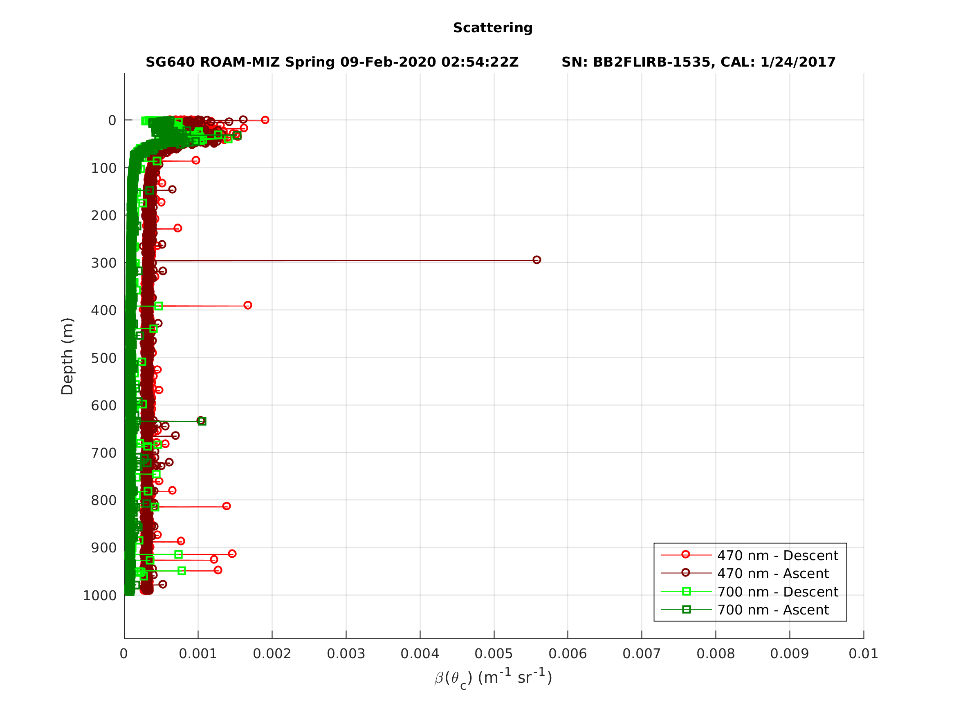Click the outlier data point near 300 m depth
This screenshot has height=715, width=954.
(x=536, y=260)
